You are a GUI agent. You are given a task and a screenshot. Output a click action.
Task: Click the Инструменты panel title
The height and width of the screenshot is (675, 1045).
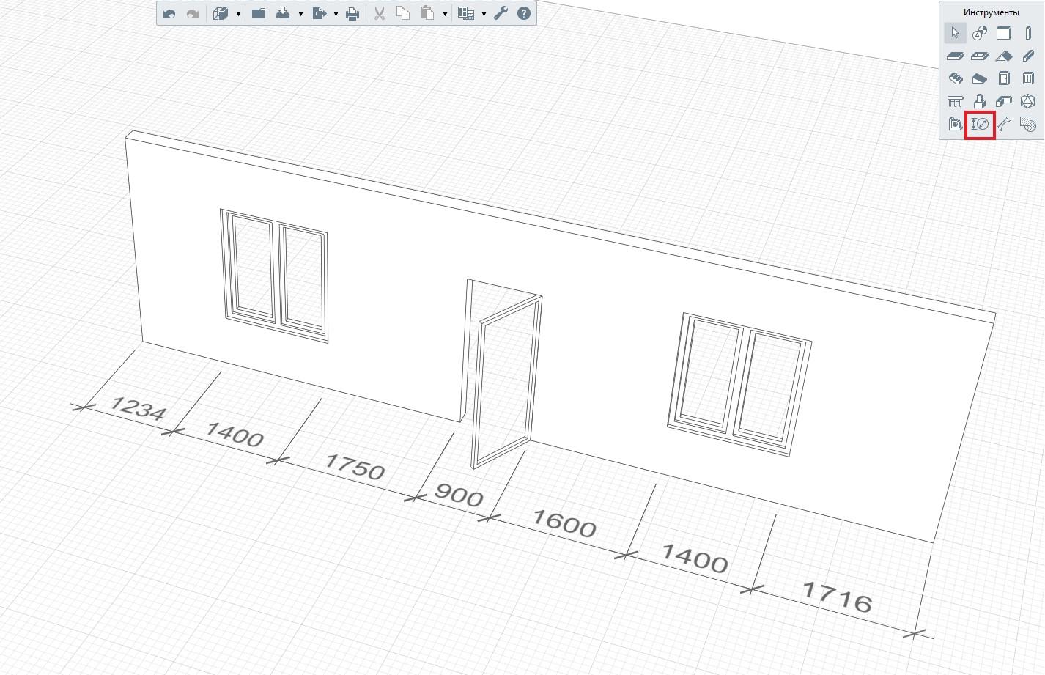click(x=991, y=12)
